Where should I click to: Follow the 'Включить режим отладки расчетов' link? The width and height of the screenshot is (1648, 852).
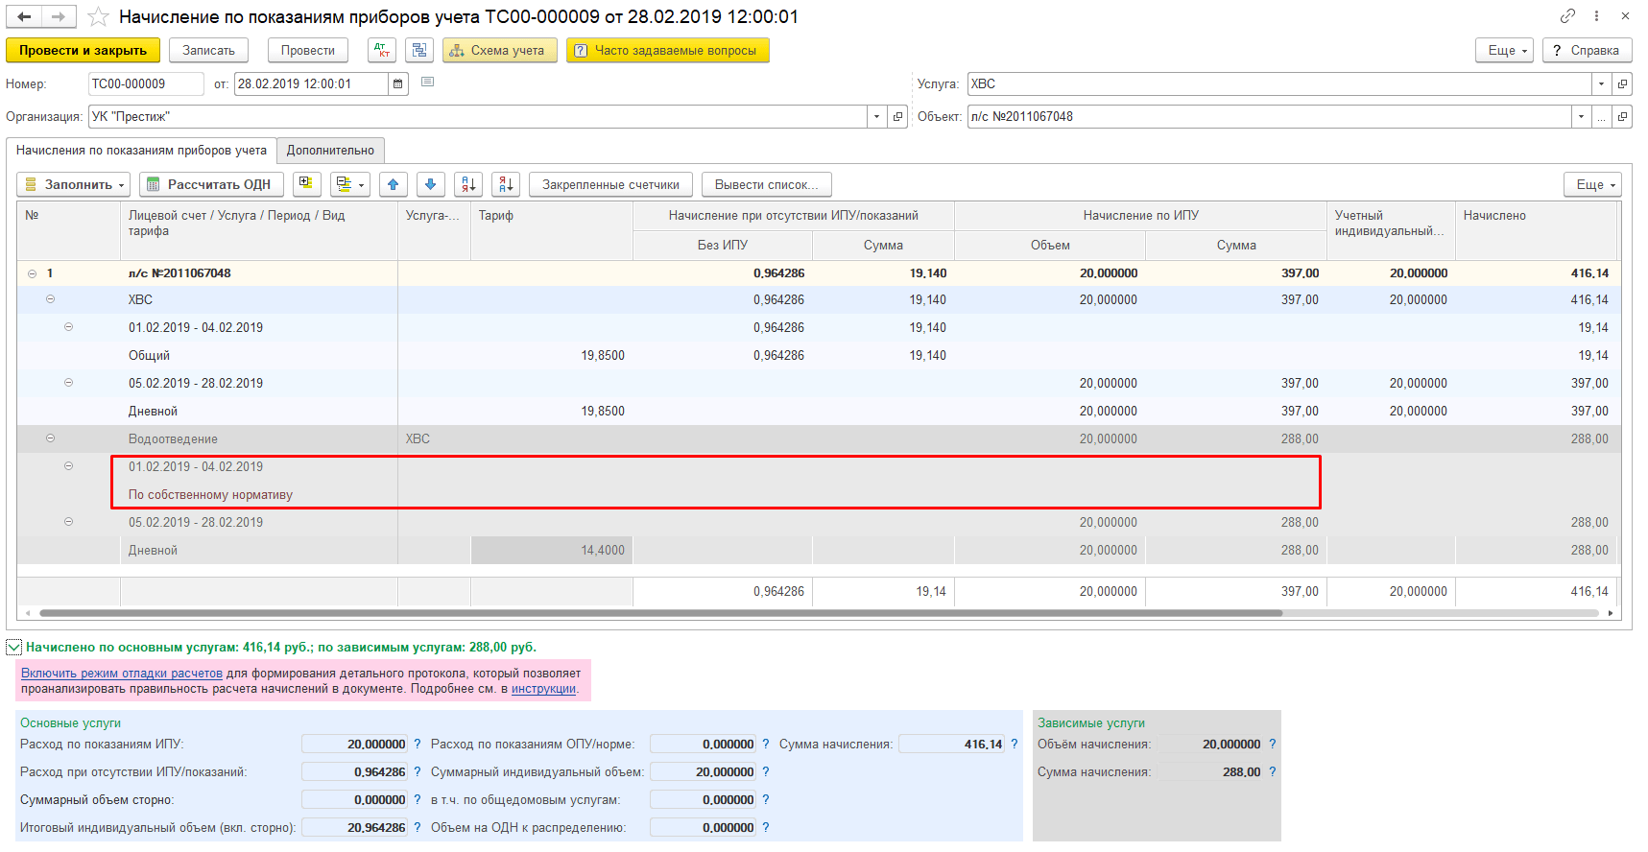pyautogui.click(x=122, y=674)
